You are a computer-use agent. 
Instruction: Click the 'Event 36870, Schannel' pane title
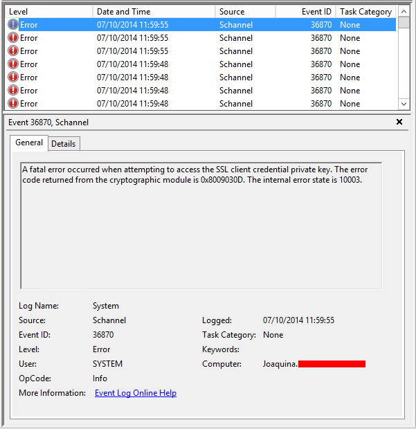(x=48, y=122)
